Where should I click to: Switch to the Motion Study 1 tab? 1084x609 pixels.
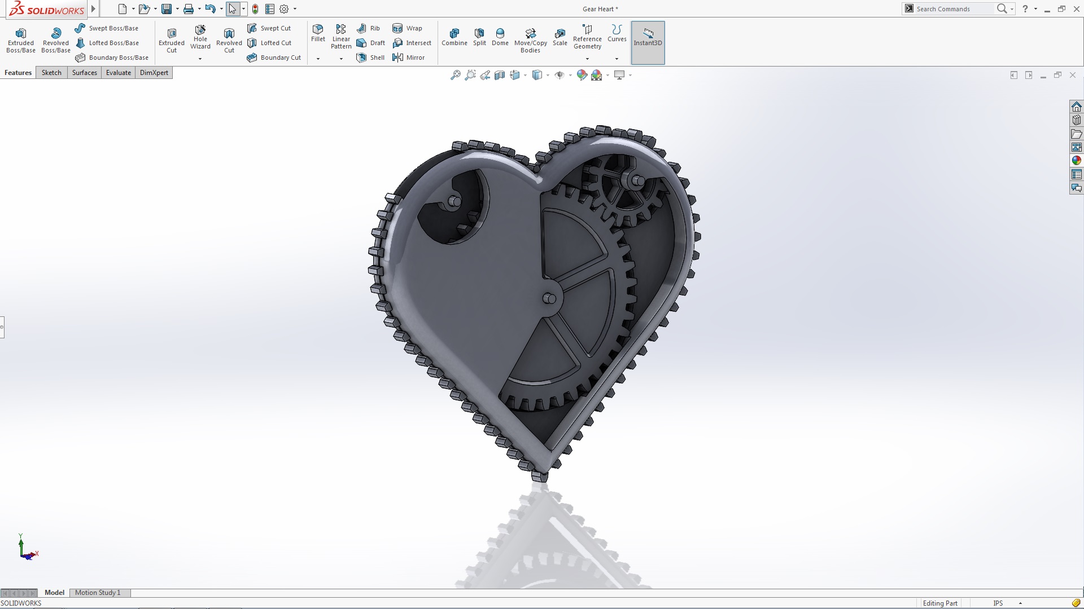point(99,593)
